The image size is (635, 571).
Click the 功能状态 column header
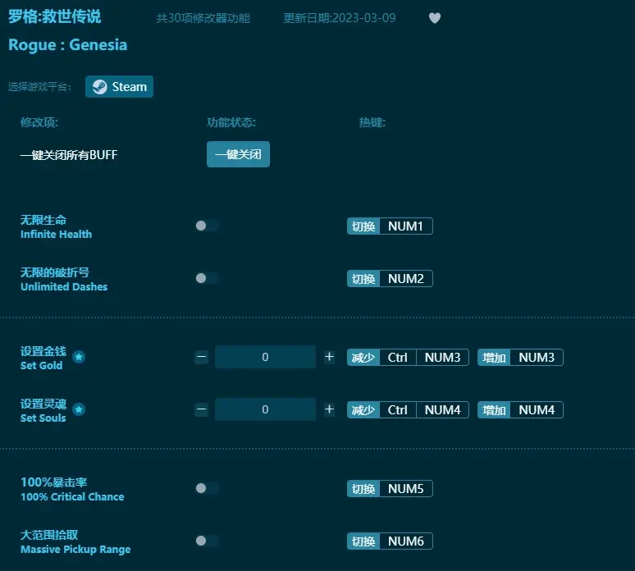[x=231, y=122]
